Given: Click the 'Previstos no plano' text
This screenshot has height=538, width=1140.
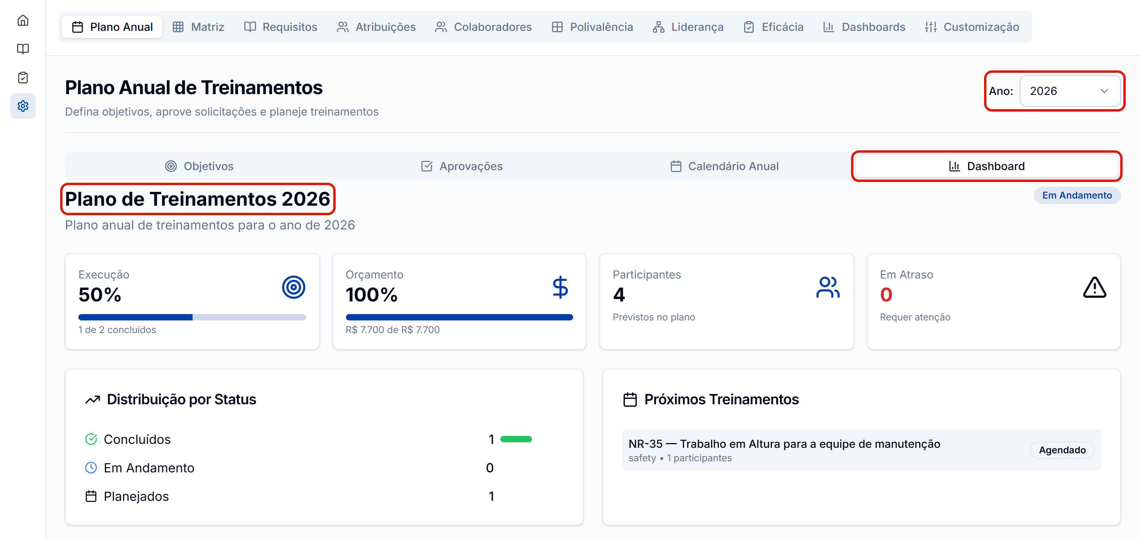Looking at the screenshot, I should click(x=654, y=317).
